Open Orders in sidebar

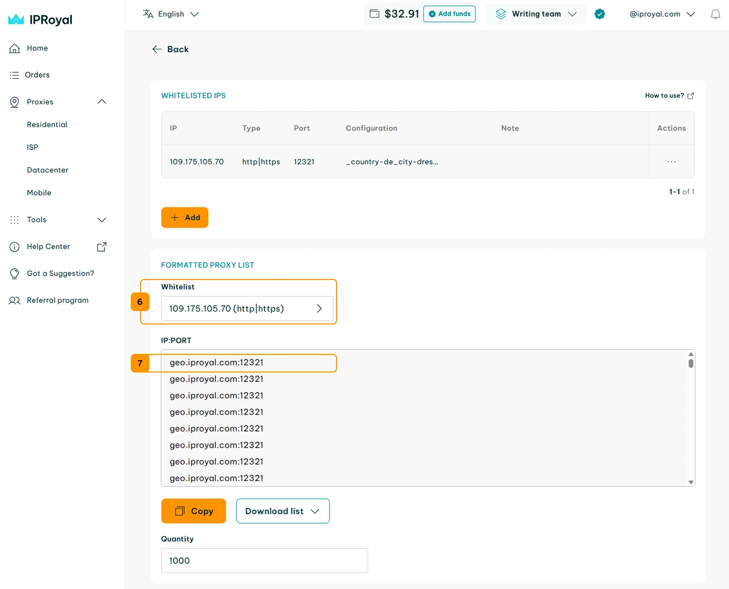pyautogui.click(x=37, y=75)
